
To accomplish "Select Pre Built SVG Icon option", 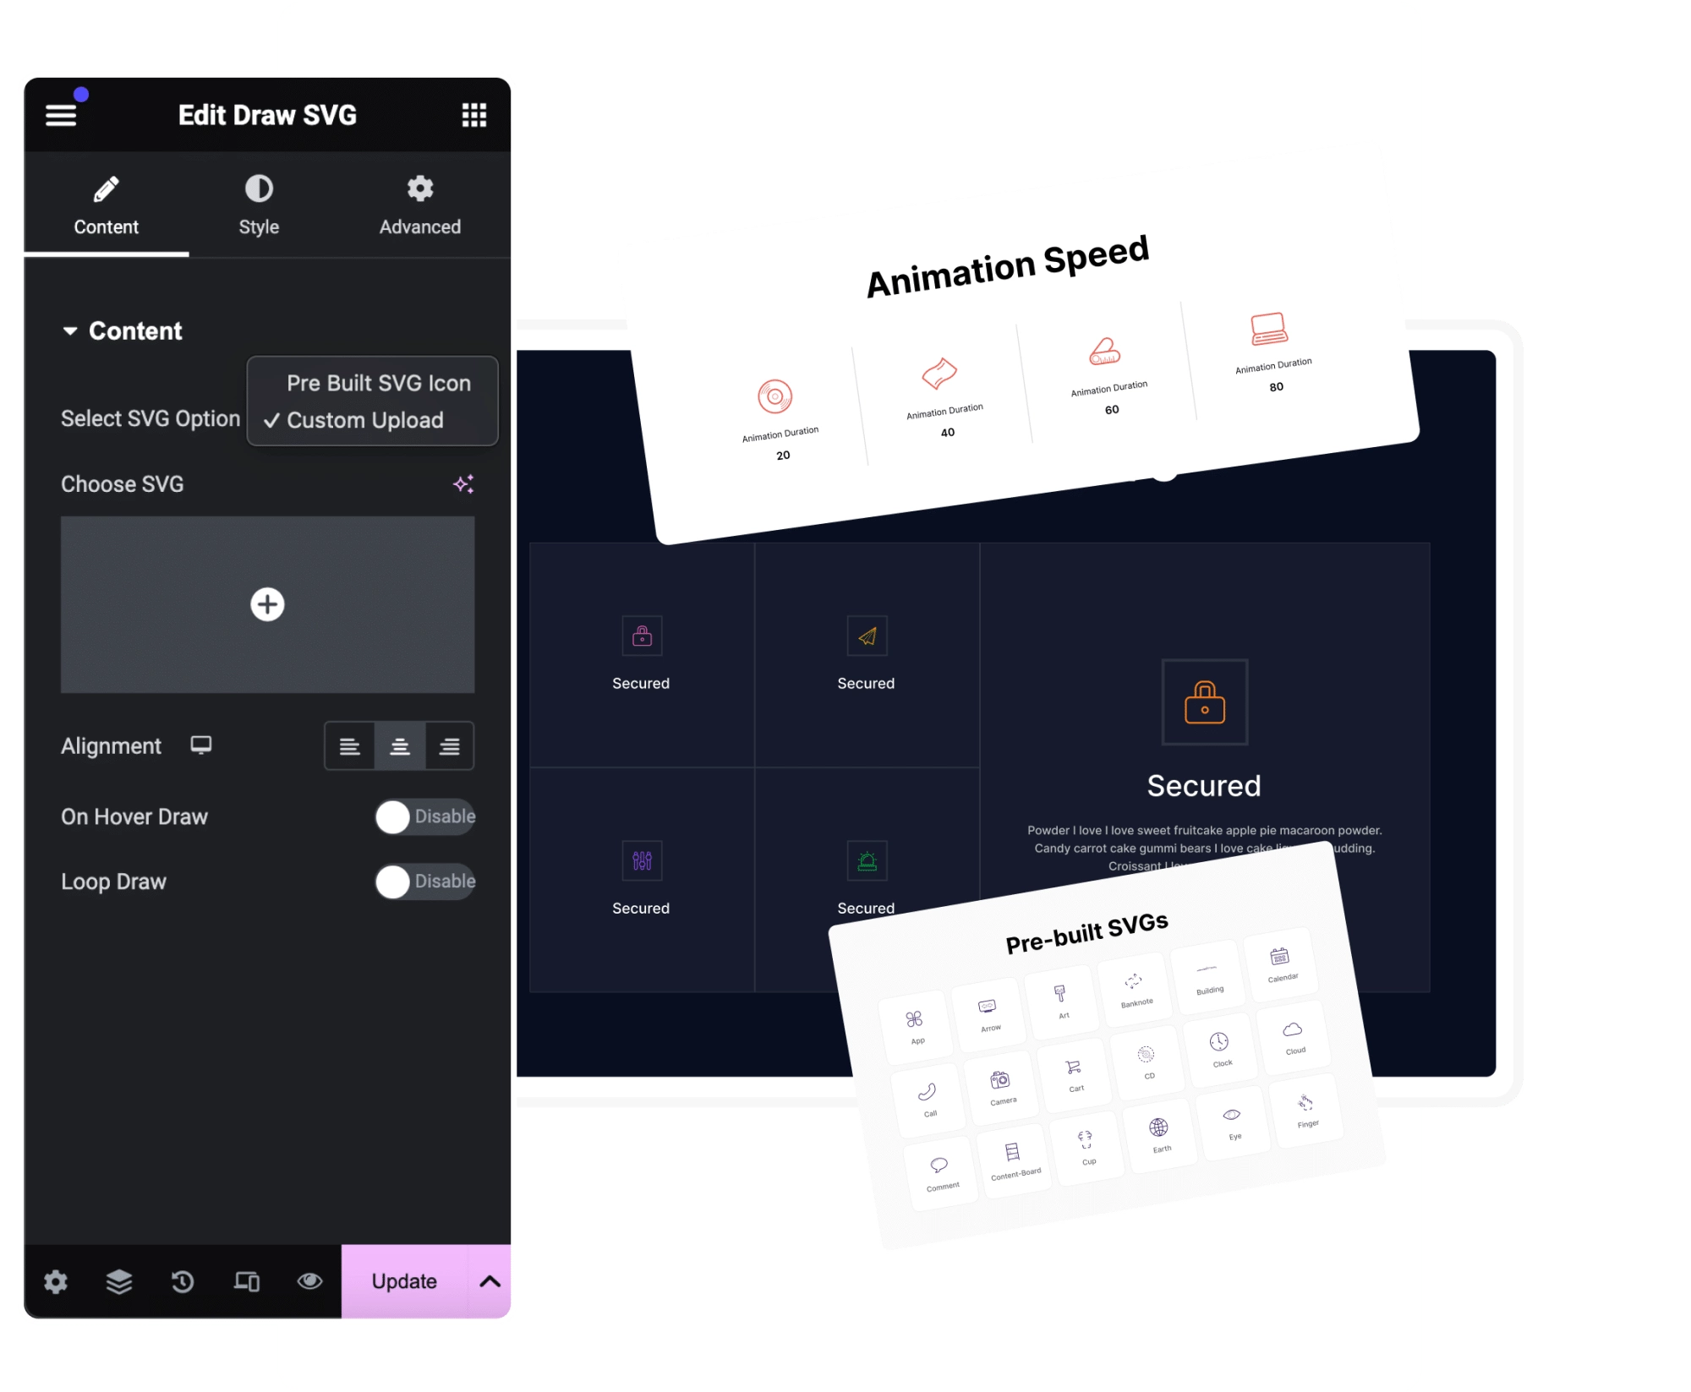I will pos(378,384).
